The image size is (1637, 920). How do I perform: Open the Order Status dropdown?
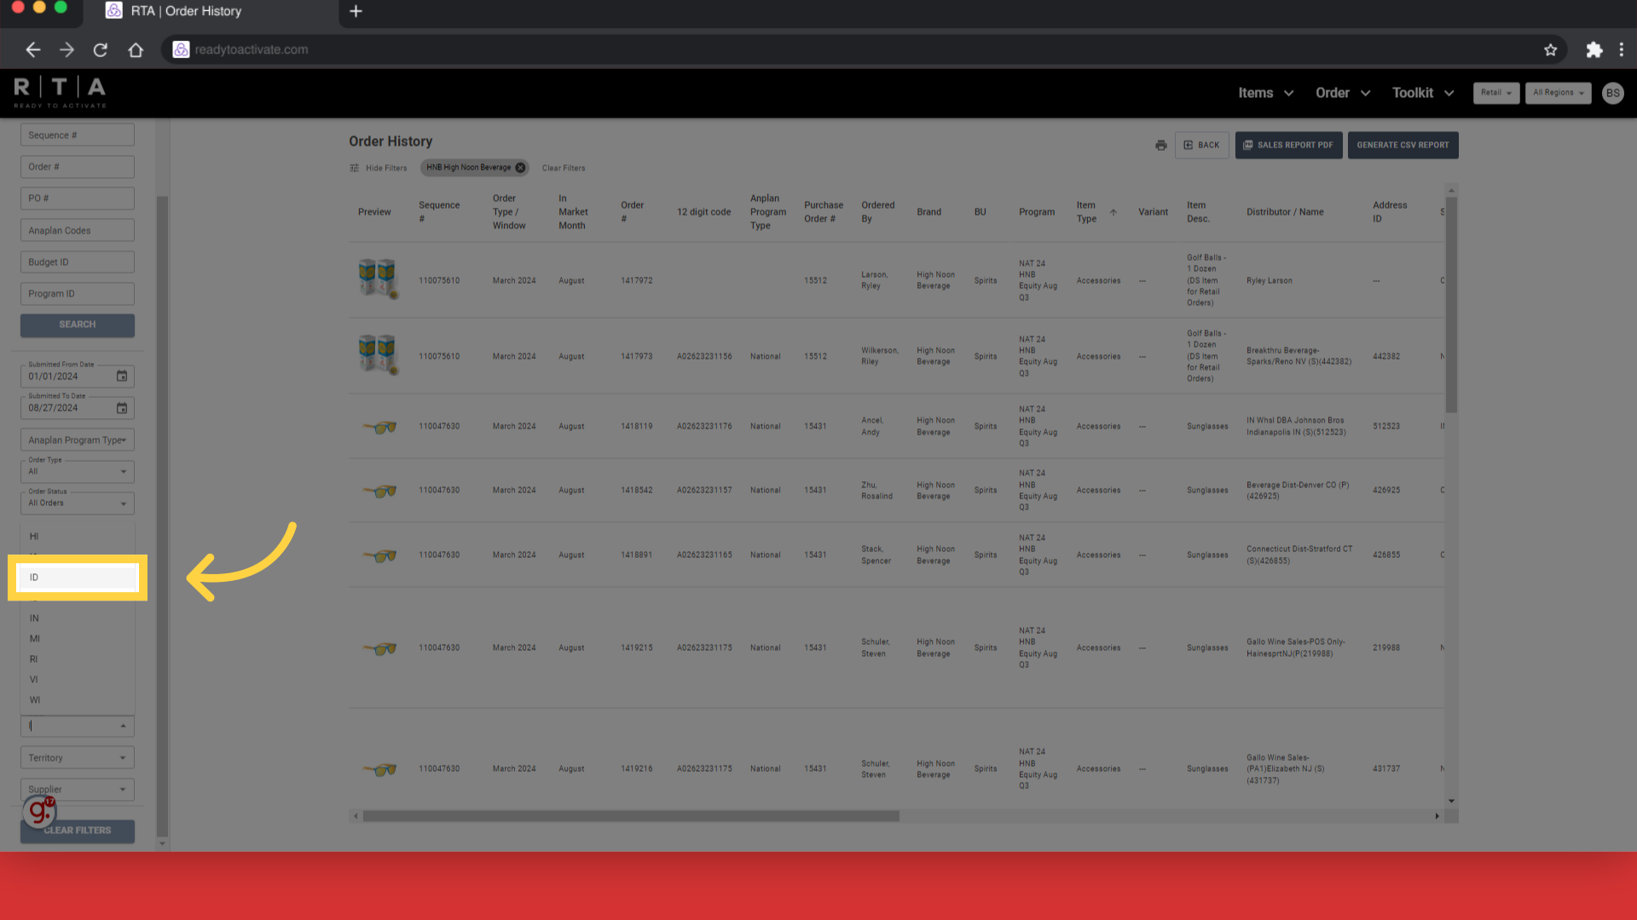[x=78, y=503]
